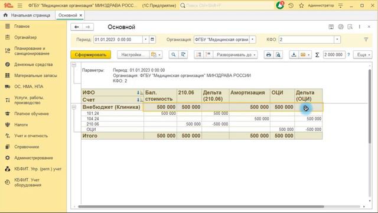Image resolution: width=378 pixels, height=213 pixels.
Task: Open the Денежные средства section
Action: tap(33, 64)
